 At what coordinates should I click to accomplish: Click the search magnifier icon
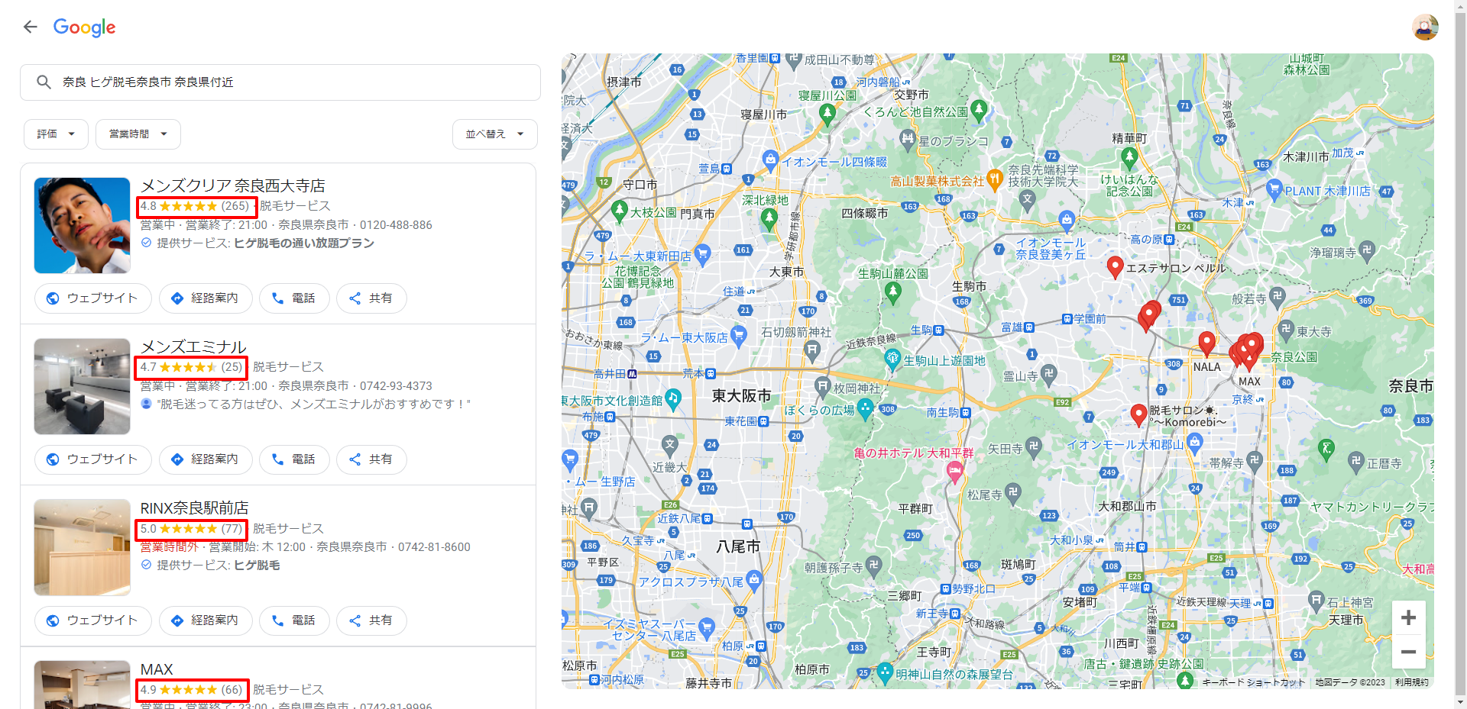(44, 82)
